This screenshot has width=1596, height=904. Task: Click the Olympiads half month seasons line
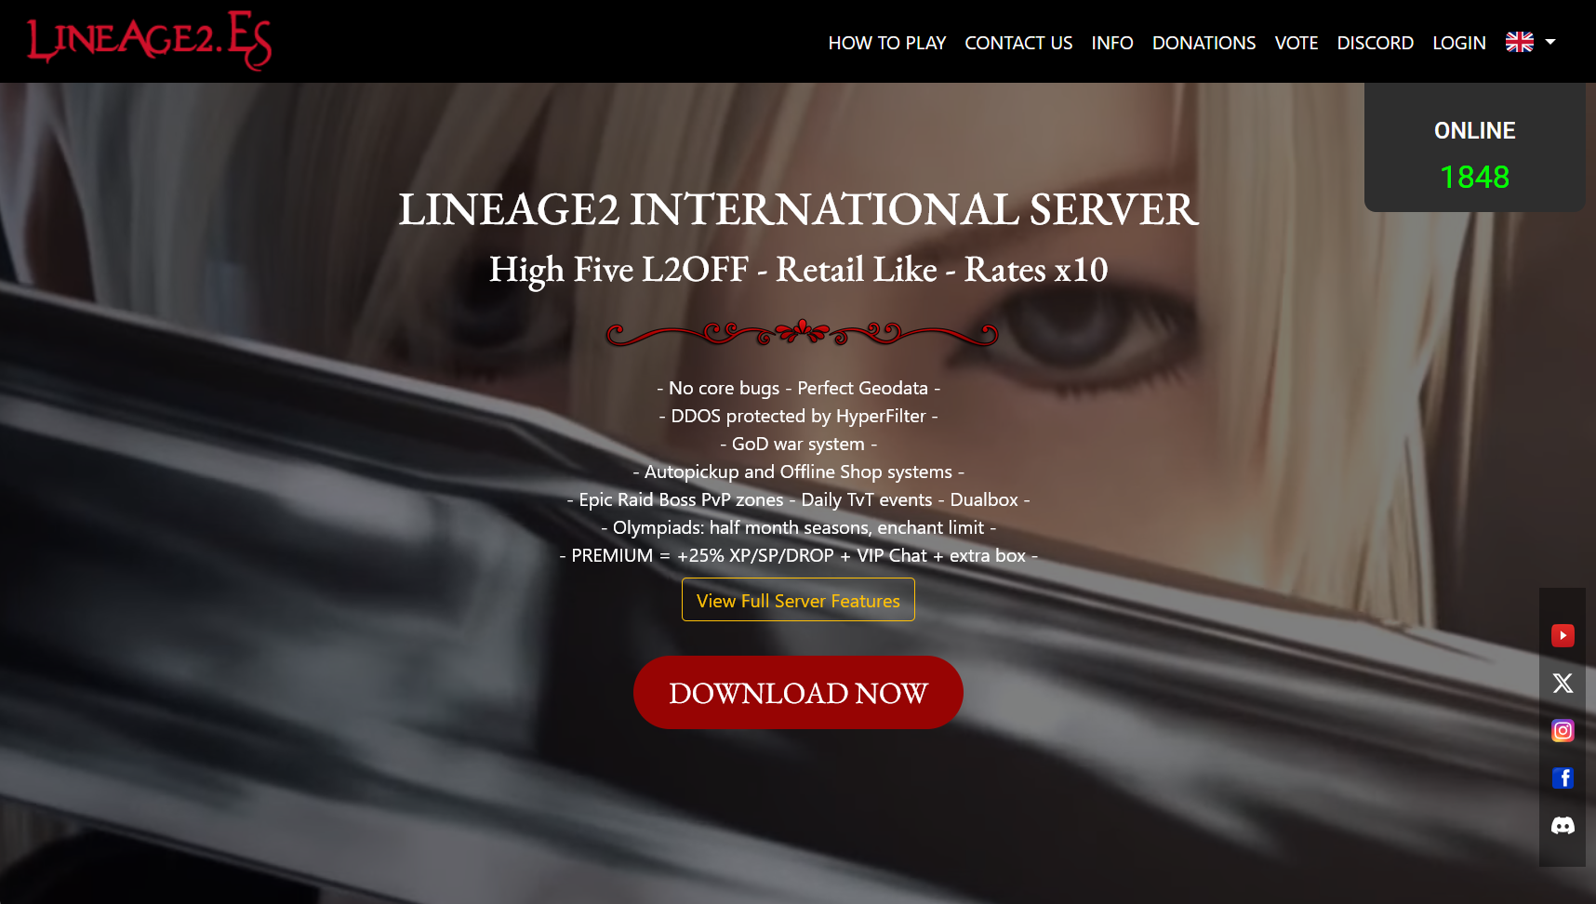click(798, 527)
